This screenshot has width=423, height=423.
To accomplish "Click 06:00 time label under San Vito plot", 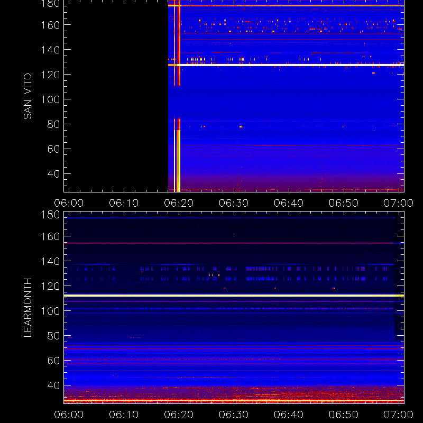I will pyautogui.click(x=69, y=203).
